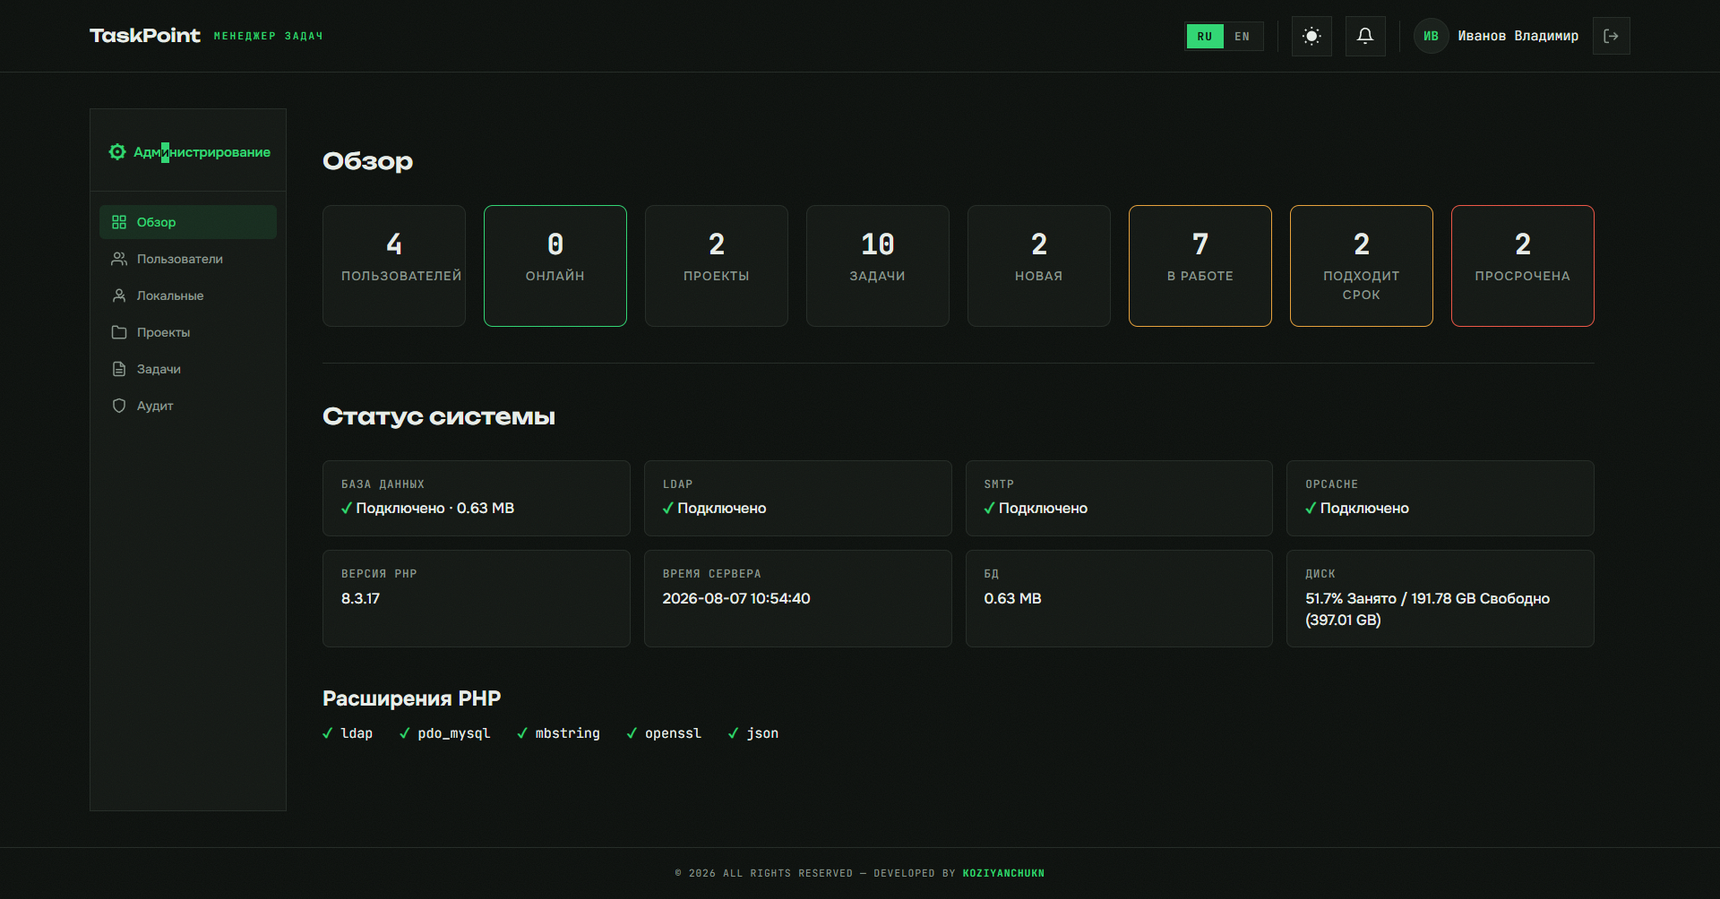The height and width of the screenshot is (899, 1720).
Task: Click the Версия PHP value 8.3.17
Action: [x=360, y=598]
